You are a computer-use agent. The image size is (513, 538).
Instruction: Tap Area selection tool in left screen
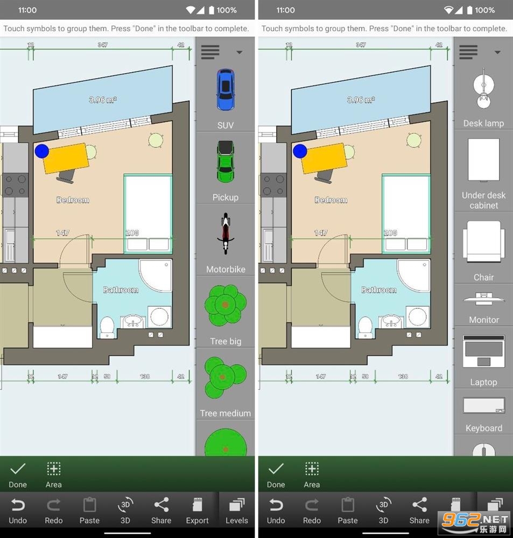(x=54, y=475)
